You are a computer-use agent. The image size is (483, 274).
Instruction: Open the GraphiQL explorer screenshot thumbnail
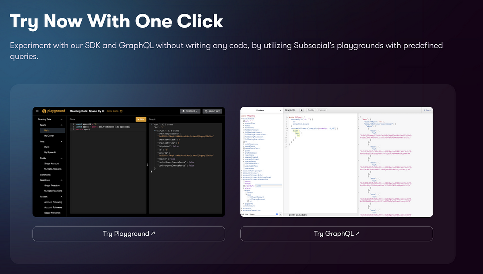pos(336,162)
